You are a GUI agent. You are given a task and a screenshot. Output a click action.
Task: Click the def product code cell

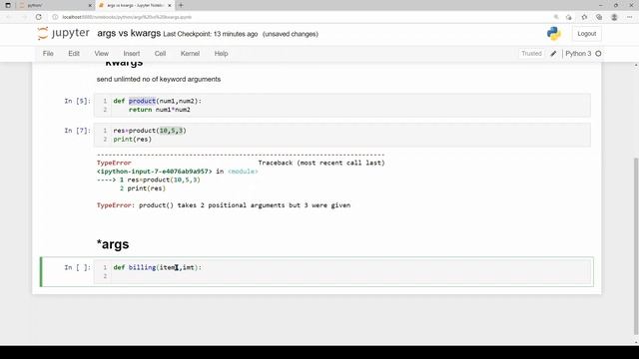point(341,105)
